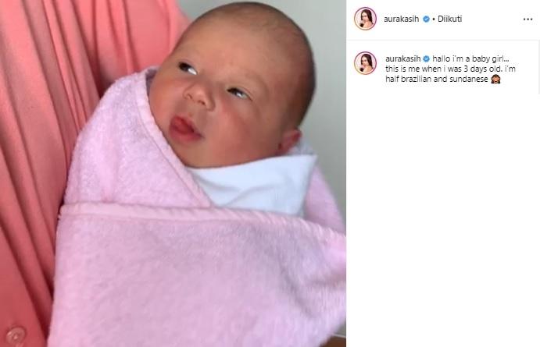Open the story ring around header avatar
Screen dimensions: 540x347
(x=365, y=19)
